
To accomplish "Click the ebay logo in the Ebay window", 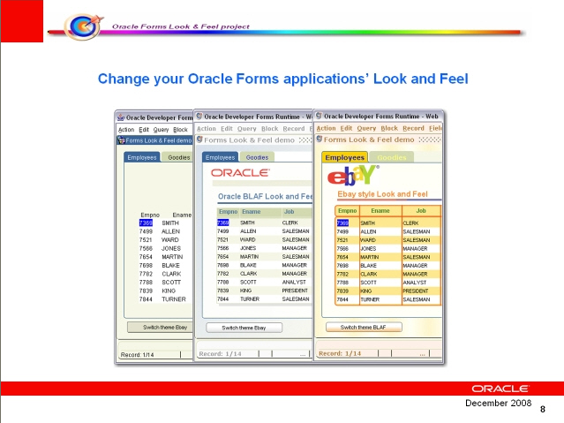I will tap(353, 176).
